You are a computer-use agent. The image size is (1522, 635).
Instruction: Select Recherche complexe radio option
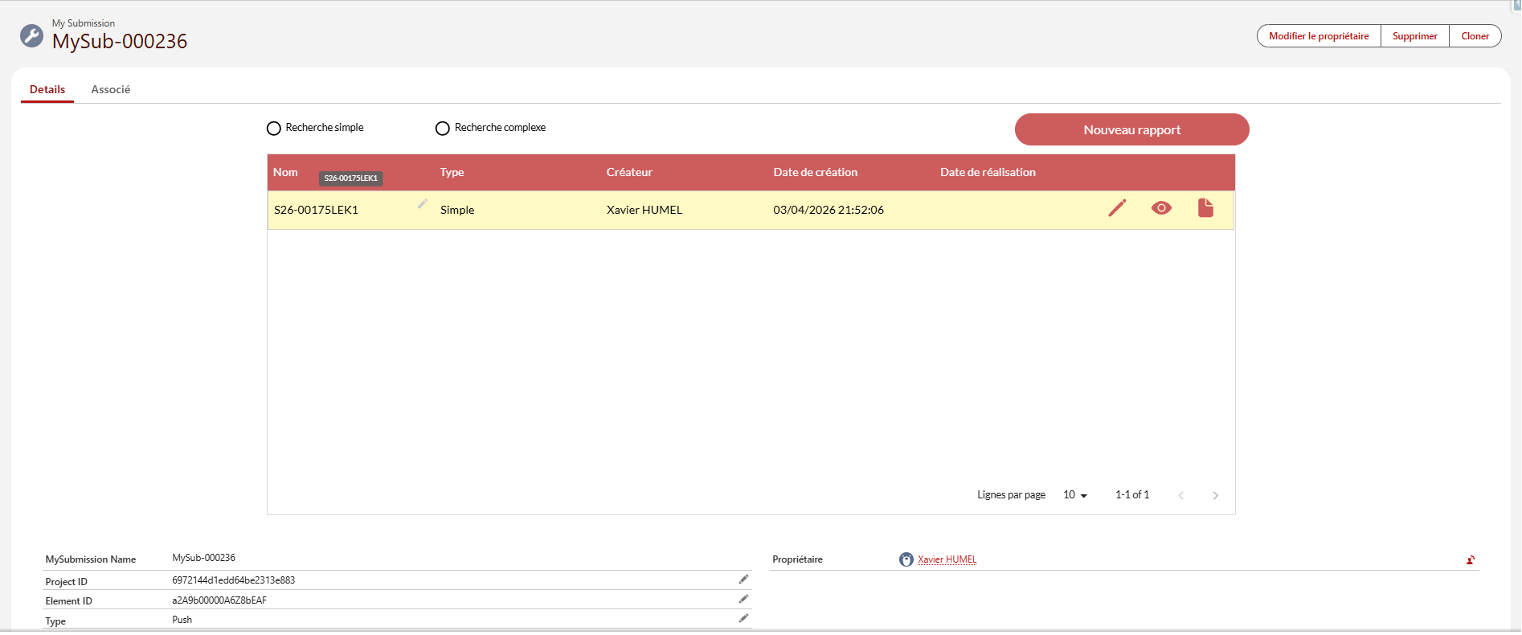pos(443,129)
